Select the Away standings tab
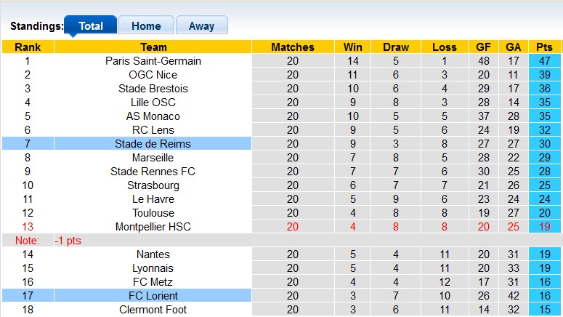 tap(201, 25)
